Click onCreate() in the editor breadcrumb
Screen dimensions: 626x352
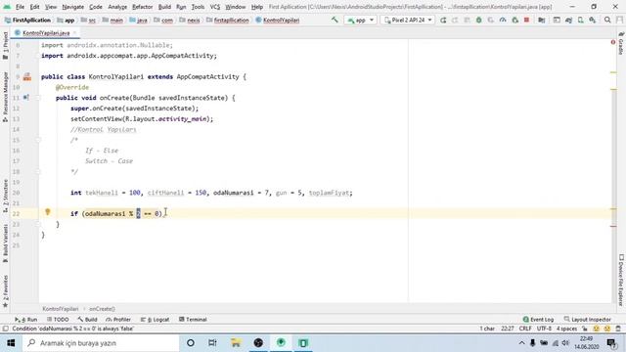pyautogui.click(x=102, y=309)
